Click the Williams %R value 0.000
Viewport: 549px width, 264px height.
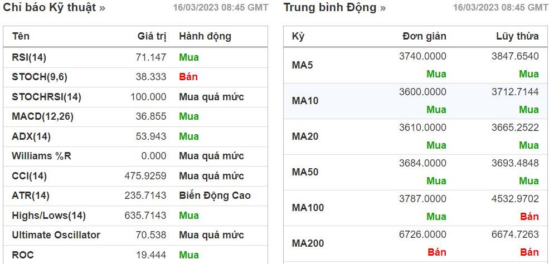coord(154,156)
